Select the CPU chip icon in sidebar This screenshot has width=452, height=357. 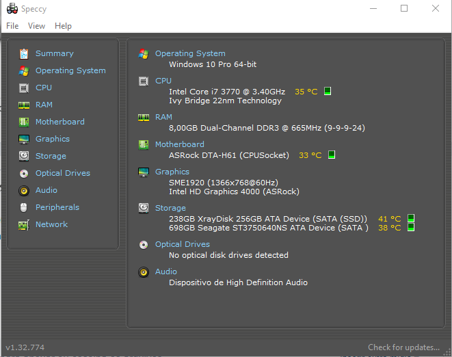(24, 88)
